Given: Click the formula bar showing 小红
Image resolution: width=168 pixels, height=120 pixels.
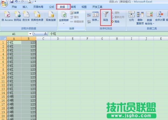Looking at the screenshot, I should (108, 34).
